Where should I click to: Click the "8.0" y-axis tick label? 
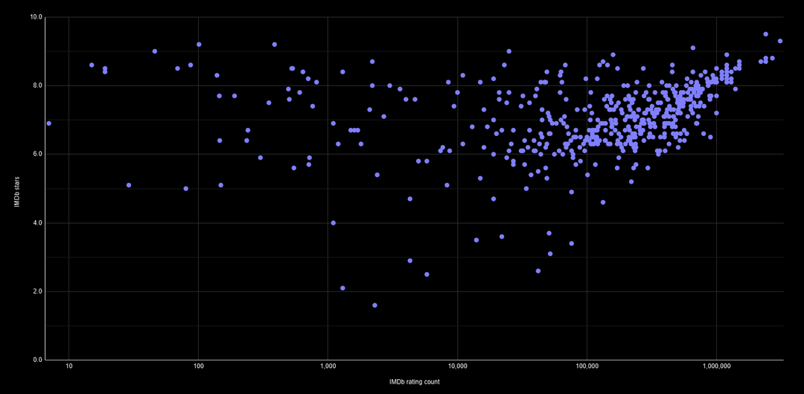37,85
